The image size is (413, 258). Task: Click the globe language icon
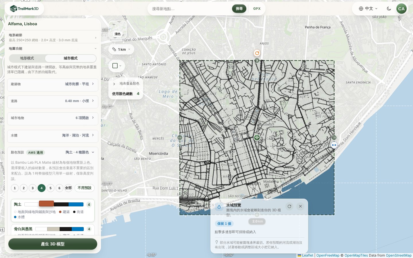[x=361, y=9]
